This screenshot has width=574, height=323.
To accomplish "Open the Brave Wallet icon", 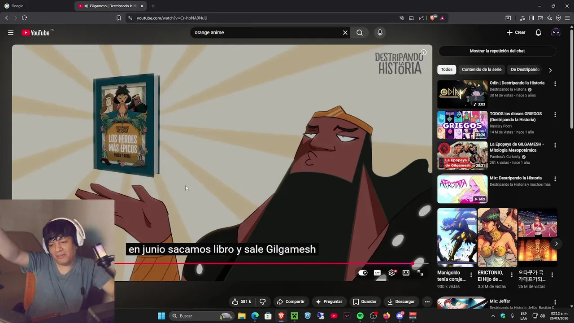I will 540,18.
